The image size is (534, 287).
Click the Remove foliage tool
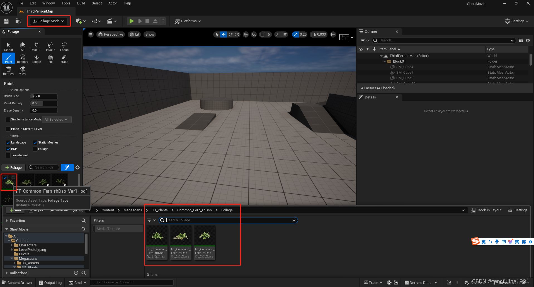[x=9, y=71]
